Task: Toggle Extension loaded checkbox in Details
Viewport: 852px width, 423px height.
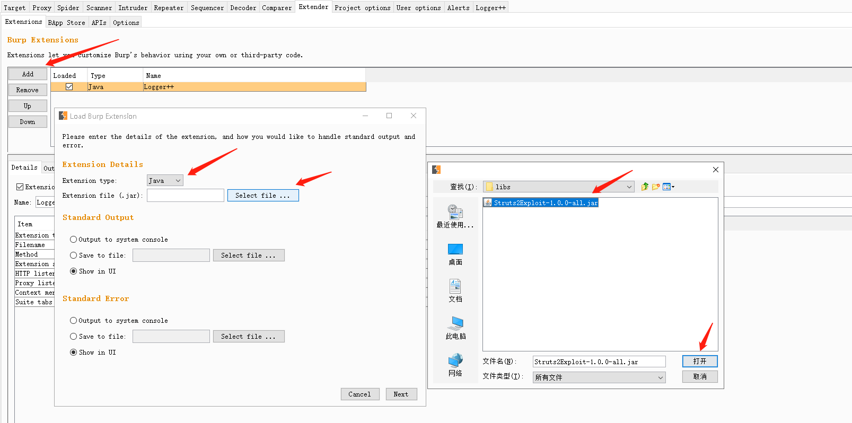Action: (20, 187)
